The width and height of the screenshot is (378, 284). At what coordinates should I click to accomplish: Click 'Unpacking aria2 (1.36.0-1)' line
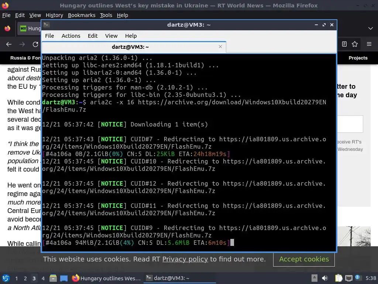click(x=97, y=58)
